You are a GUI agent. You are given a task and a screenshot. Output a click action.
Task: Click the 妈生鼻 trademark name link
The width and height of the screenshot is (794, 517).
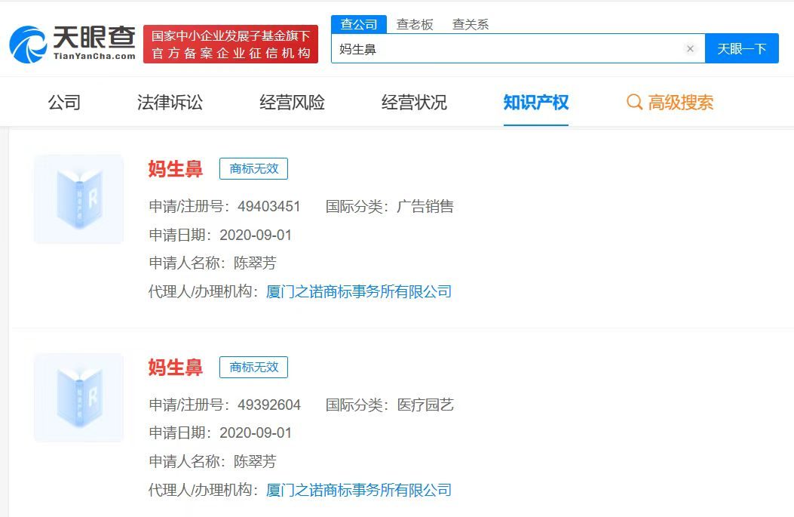[174, 168]
